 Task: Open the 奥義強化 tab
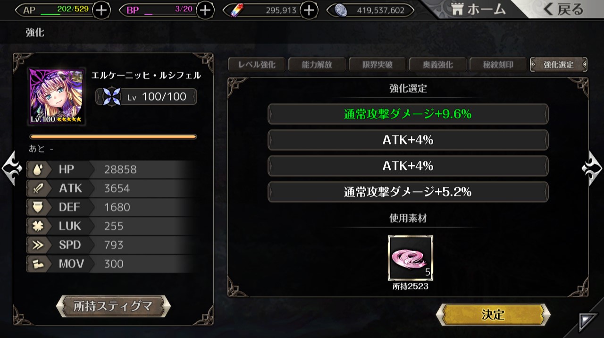(x=438, y=65)
